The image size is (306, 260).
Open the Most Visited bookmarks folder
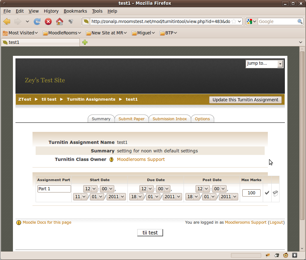[x=20, y=33]
